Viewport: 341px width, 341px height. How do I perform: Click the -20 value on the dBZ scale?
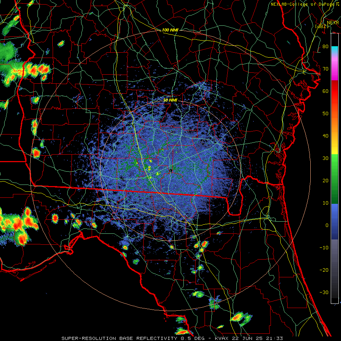coord(324,270)
